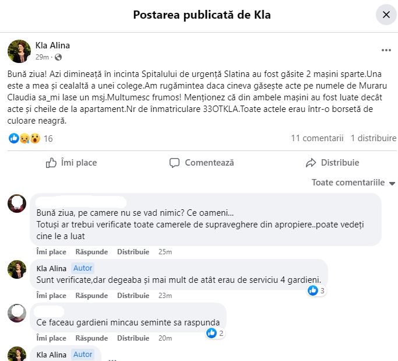Screen dimensions: 398x361
Task: Click Distribuie under the seminte comment
Action: click(x=133, y=338)
